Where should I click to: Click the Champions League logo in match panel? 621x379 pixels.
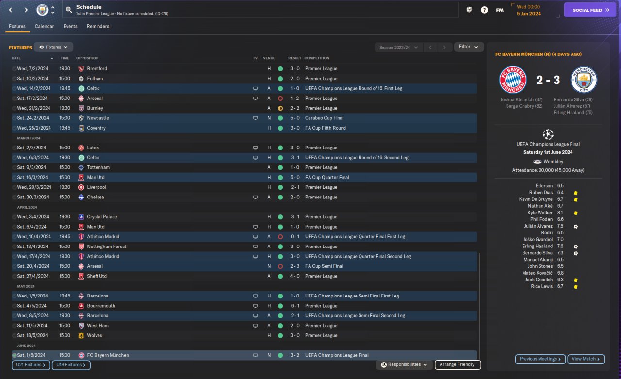(x=548, y=134)
